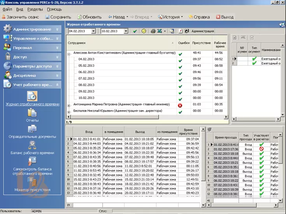Viewport: 286px width, 214px height.
Task: Click the red prohibited mark in Участвует в расчетах
Action: [261, 149]
